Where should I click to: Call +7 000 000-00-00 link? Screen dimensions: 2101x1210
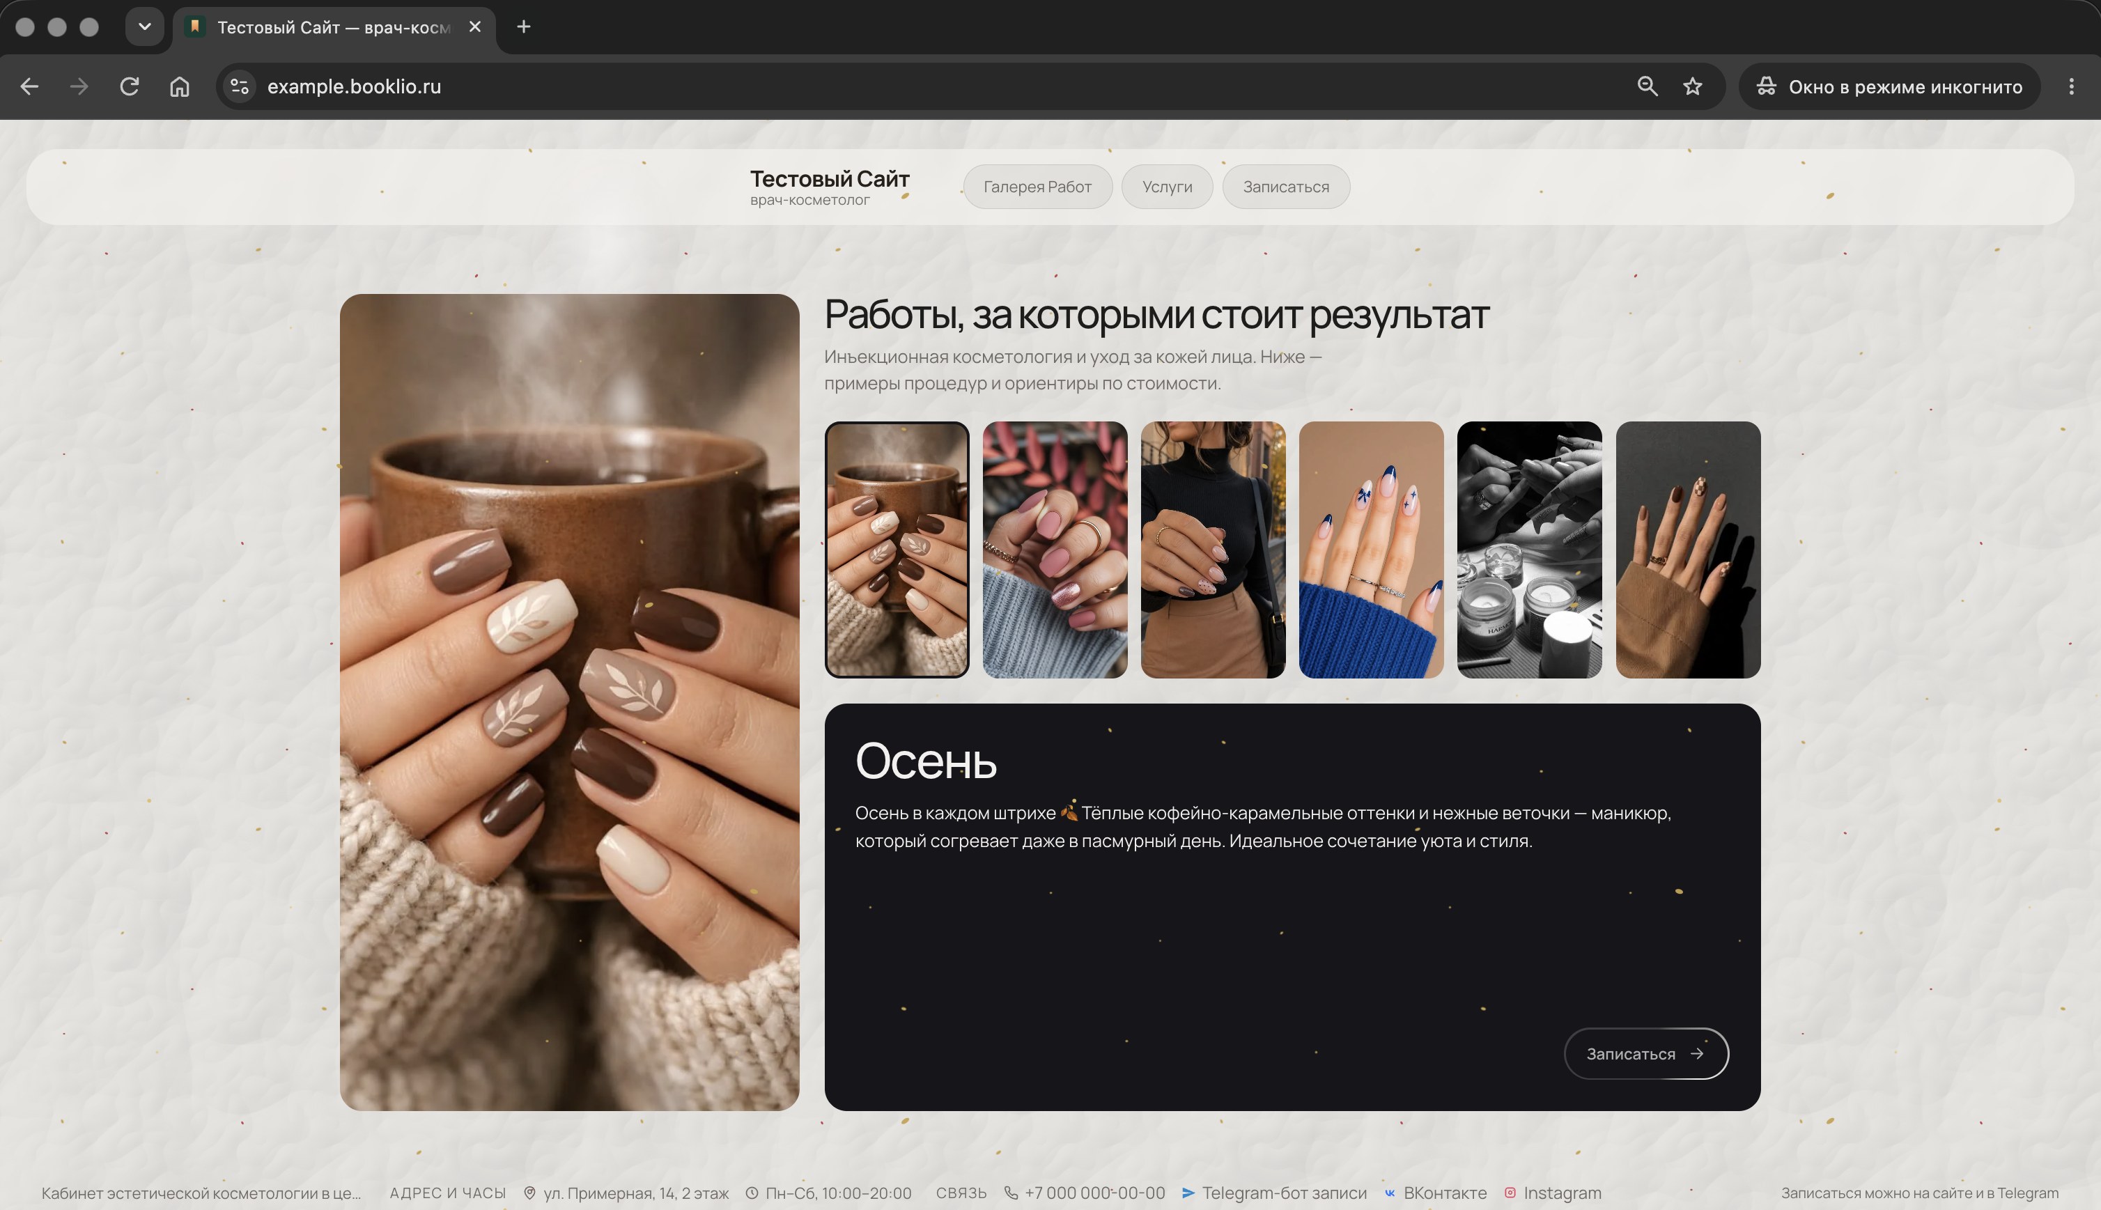pyautogui.click(x=1094, y=1193)
